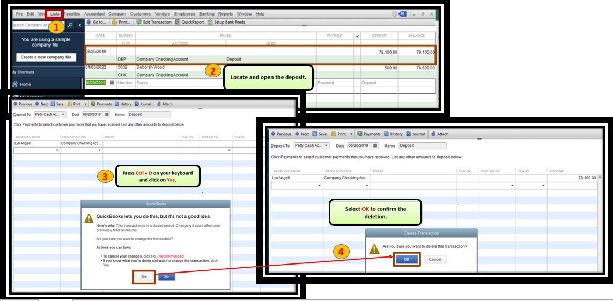Screen dimensions: 613x301
Task: Click Create a new company file button
Action: pos(46,57)
